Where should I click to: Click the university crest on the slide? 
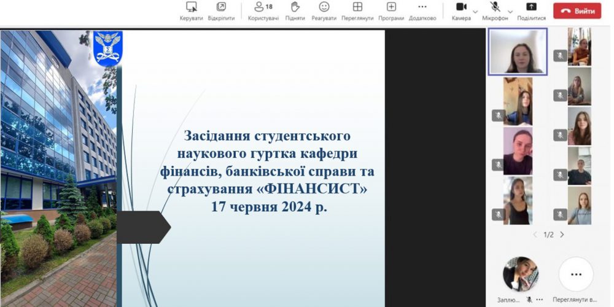point(107,48)
